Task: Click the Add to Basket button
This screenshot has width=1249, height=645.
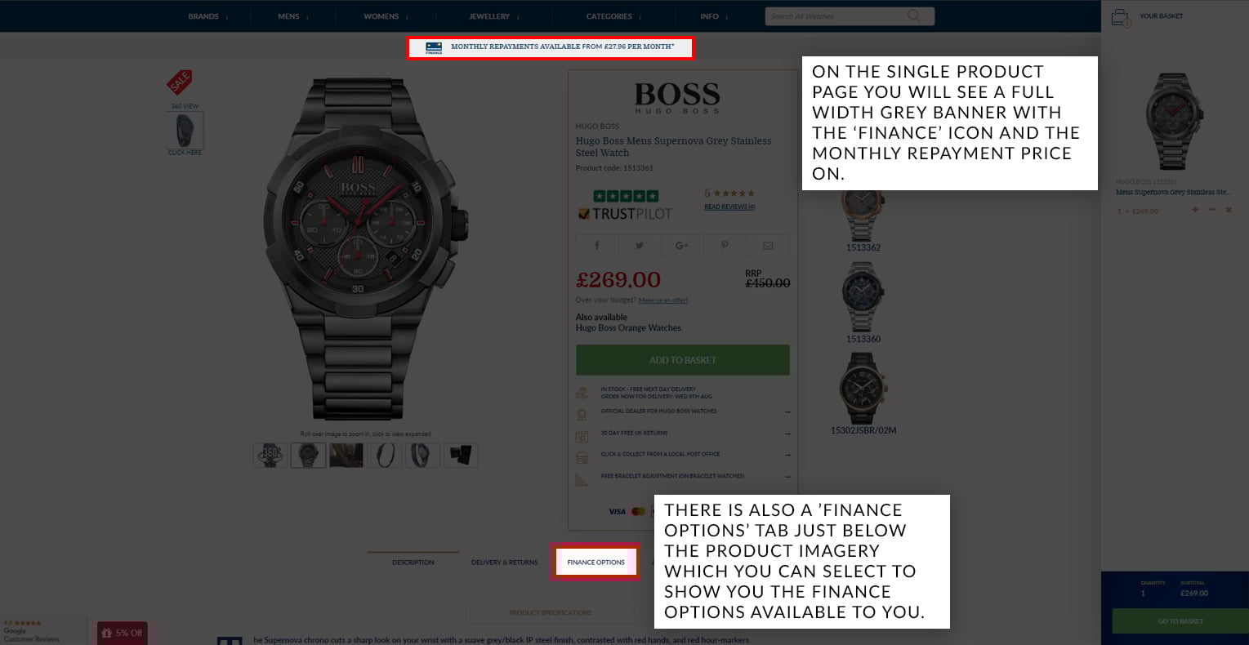Action: pos(683,360)
